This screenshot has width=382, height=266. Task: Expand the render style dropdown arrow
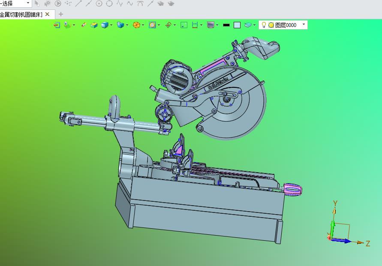159,25
